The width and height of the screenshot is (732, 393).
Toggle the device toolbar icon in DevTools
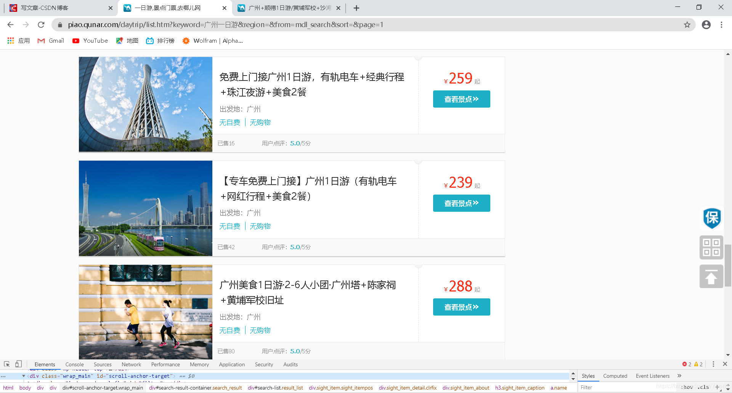click(18, 364)
